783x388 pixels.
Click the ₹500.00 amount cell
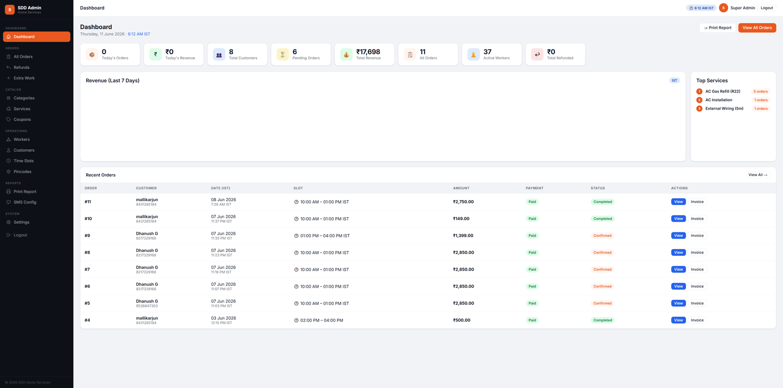pyautogui.click(x=461, y=320)
